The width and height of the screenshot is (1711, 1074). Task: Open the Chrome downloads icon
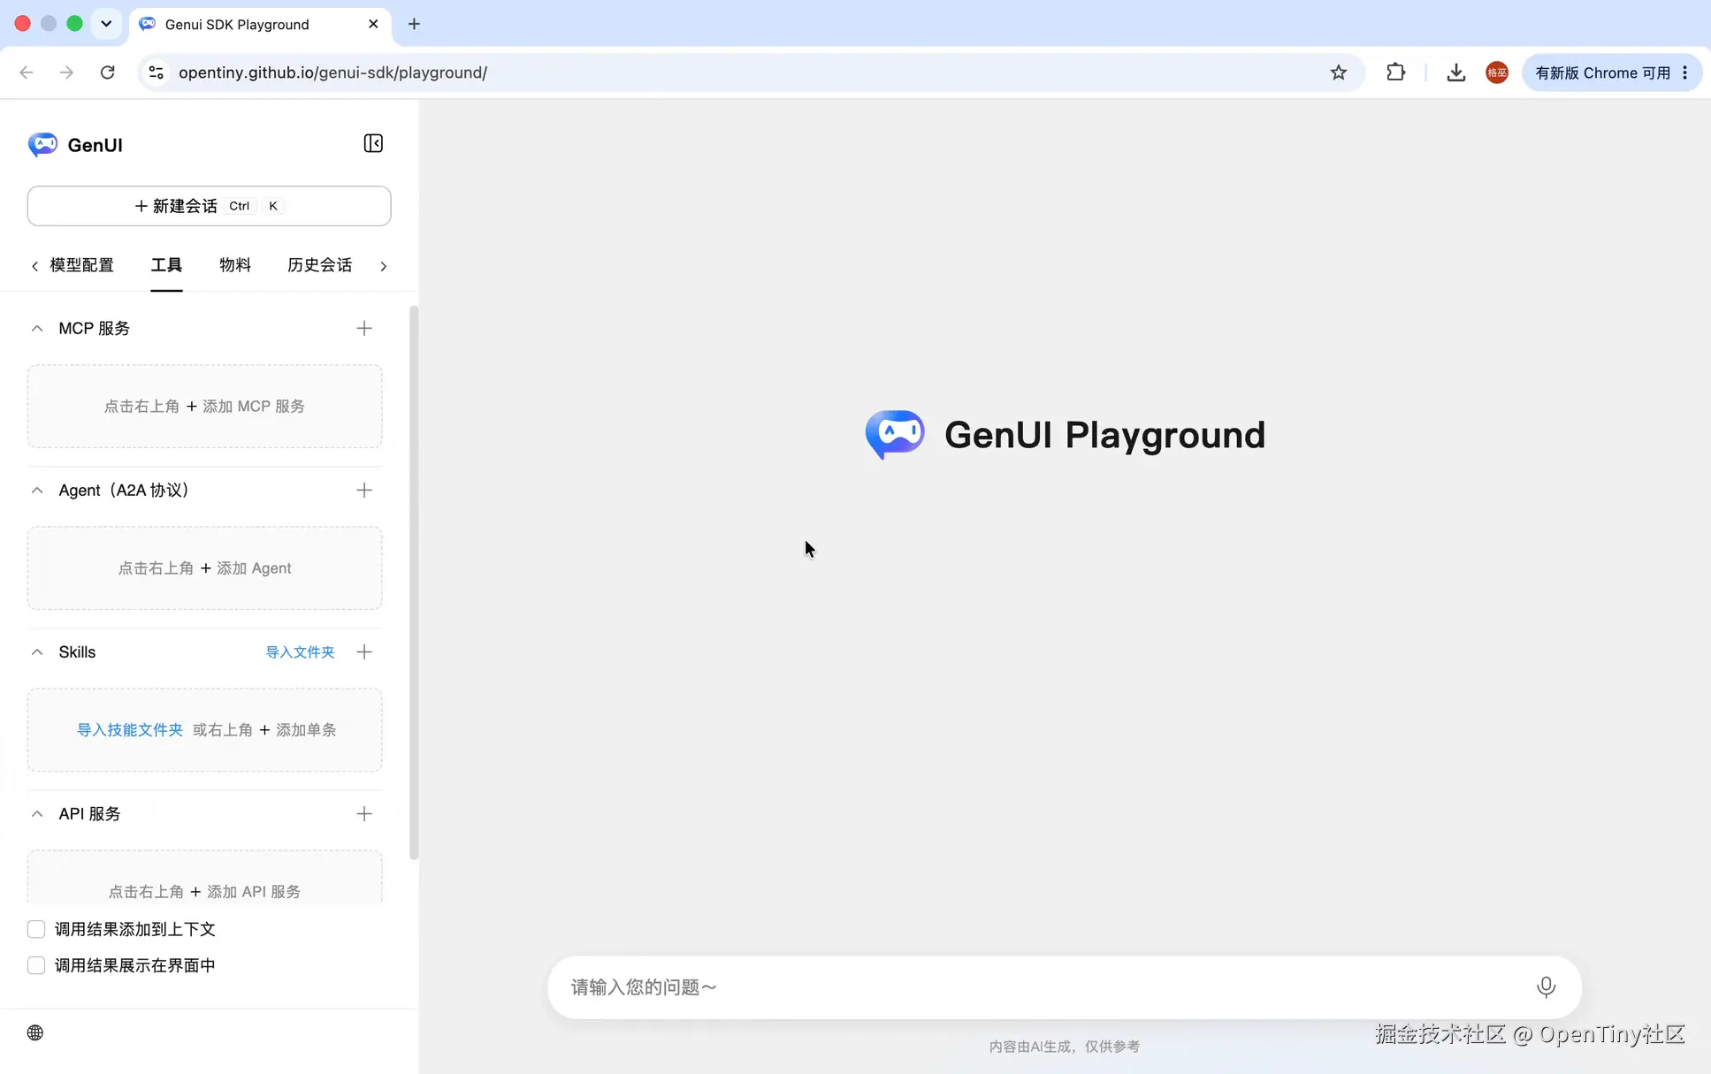click(x=1455, y=72)
